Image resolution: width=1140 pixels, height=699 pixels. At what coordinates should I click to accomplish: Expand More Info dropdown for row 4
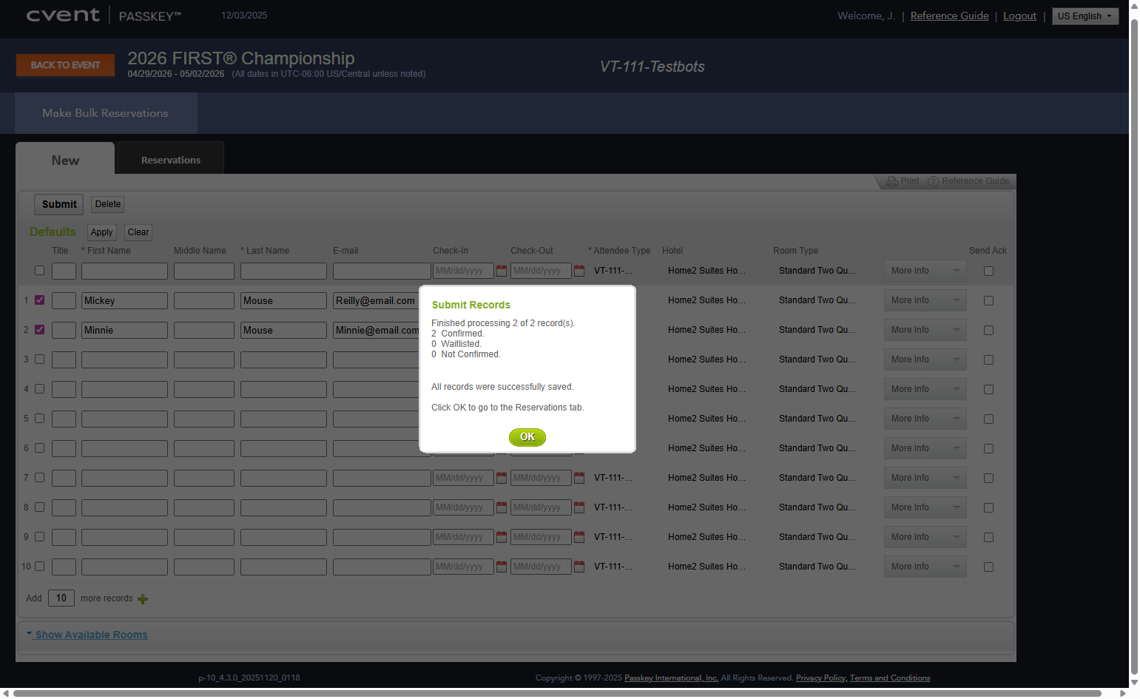pyautogui.click(x=925, y=389)
